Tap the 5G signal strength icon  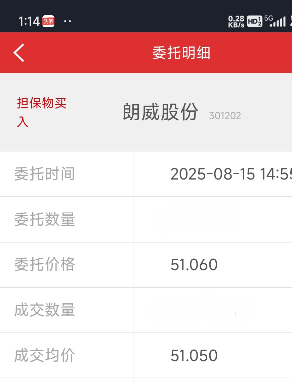pyautogui.click(x=275, y=21)
